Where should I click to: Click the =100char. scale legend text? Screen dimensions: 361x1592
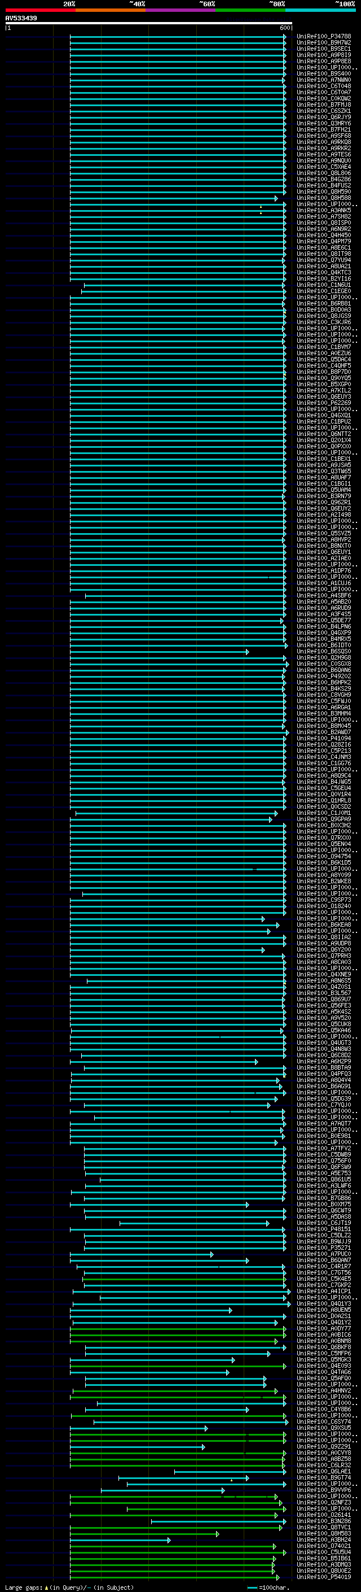[x=274, y=1587]
